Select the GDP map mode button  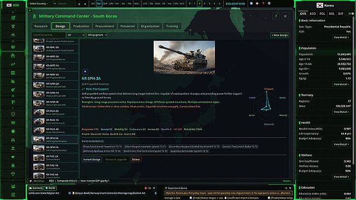click(x=105, y=4)
